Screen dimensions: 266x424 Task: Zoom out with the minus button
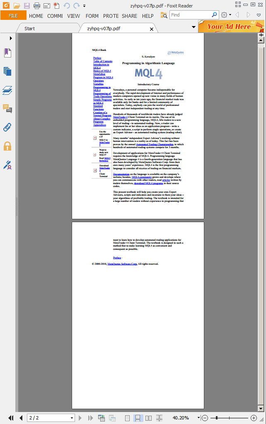click(205, 418)
